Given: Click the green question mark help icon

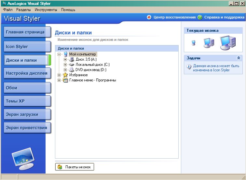Looking at the screenshot, I should click(x=200, y=17).
